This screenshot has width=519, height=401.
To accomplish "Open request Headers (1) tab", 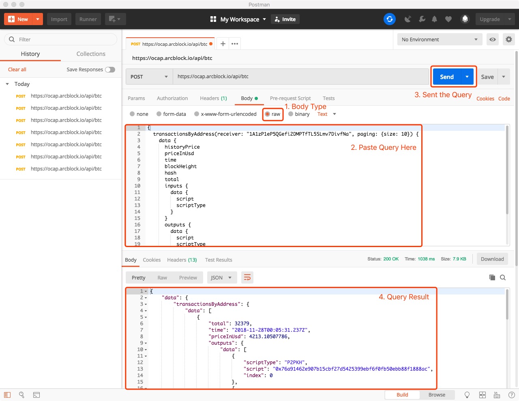I will pyautogui.click(x=213, y=98).
